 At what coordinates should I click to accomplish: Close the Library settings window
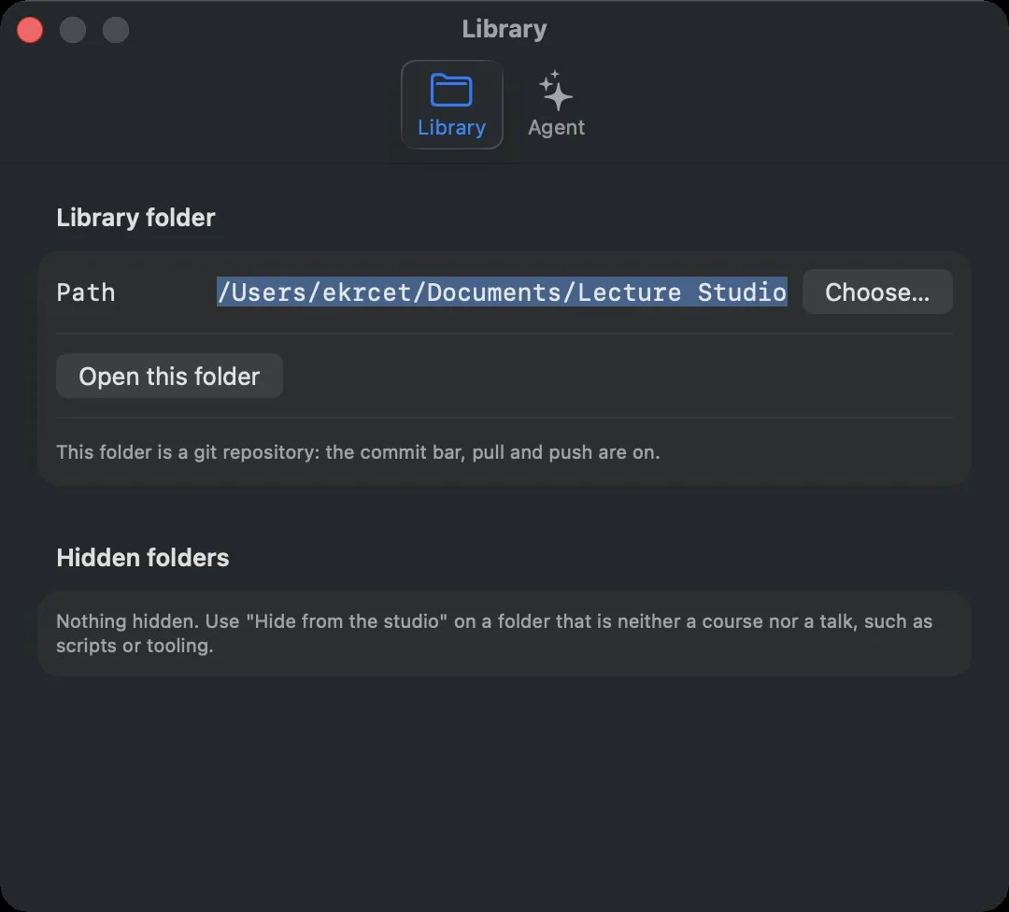pos(30,30)
